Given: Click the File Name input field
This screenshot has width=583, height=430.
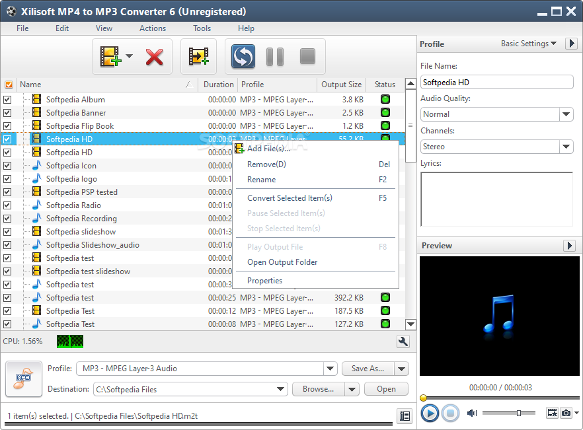Looking at the screenshot, I should (497, 82).
